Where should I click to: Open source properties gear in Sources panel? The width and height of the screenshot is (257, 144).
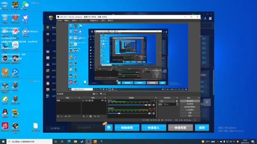point(91,116)
